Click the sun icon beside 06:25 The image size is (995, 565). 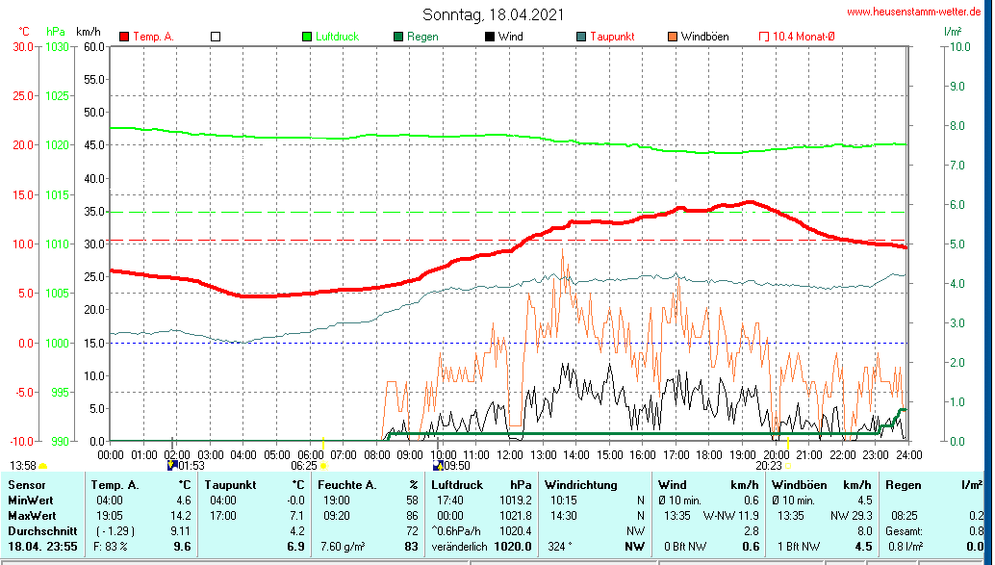tap(323, 466)
